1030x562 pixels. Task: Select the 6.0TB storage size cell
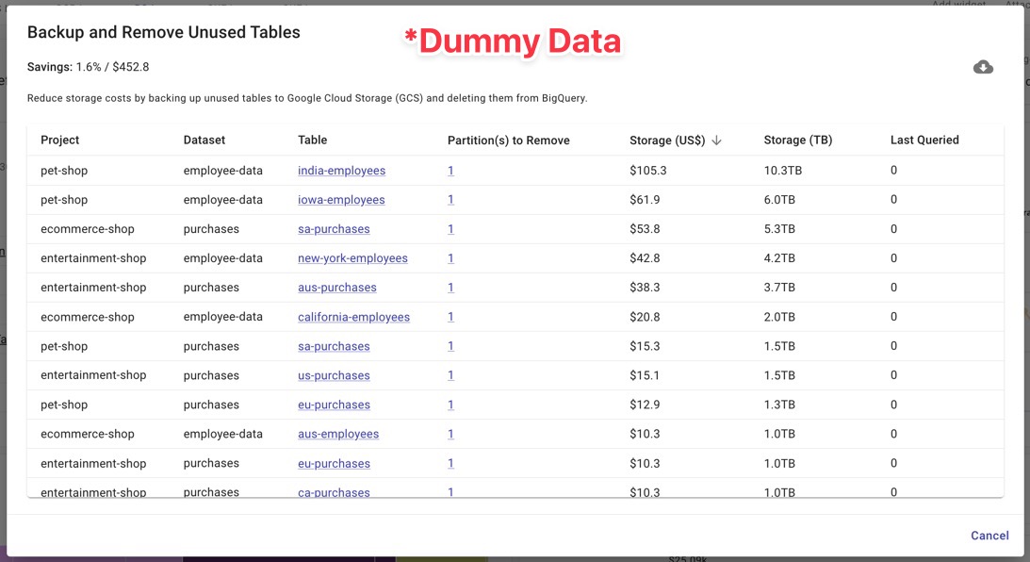coord(779,199)
